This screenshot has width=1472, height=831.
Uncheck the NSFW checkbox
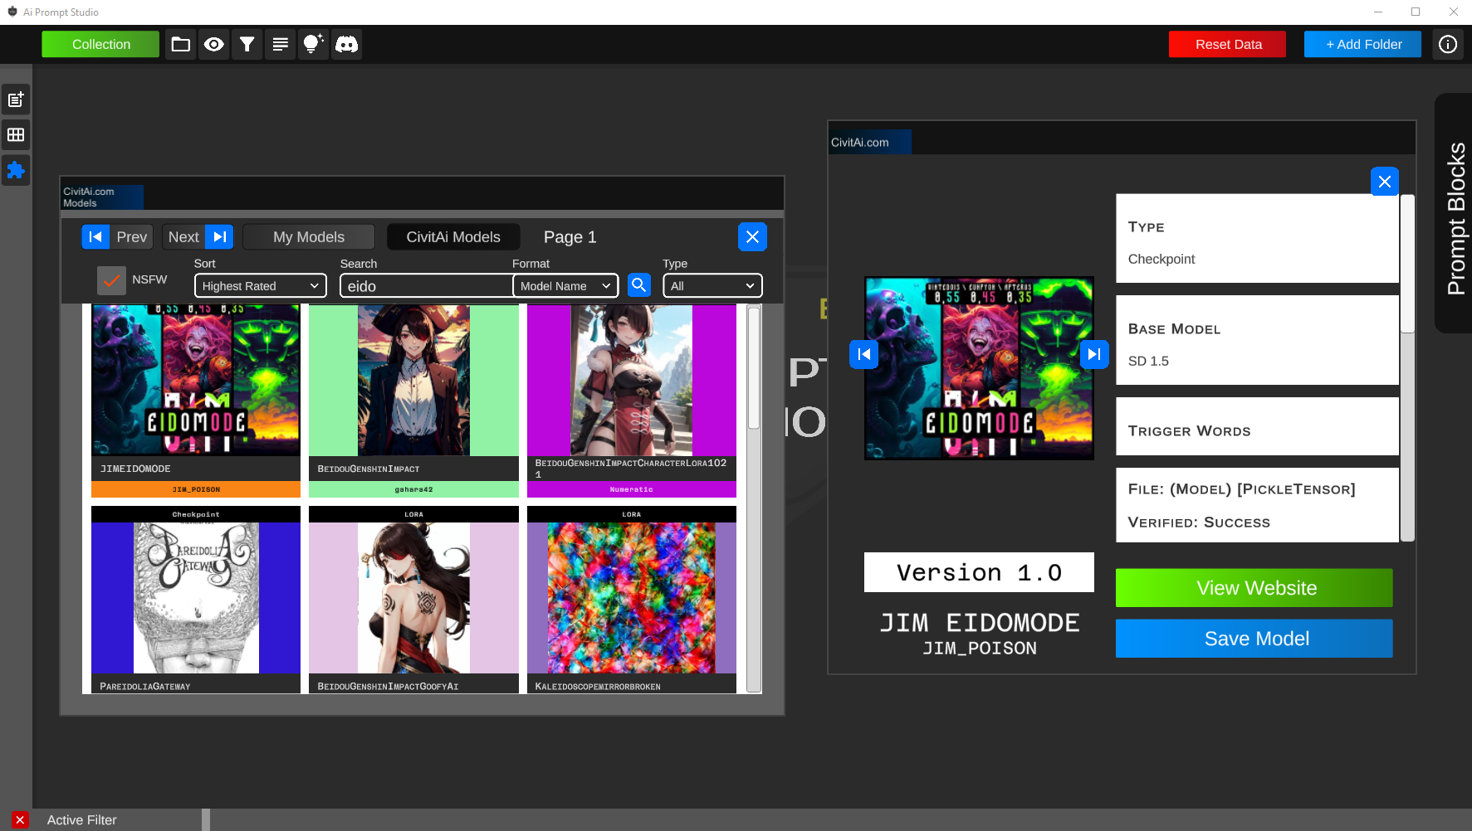(111, 280)
